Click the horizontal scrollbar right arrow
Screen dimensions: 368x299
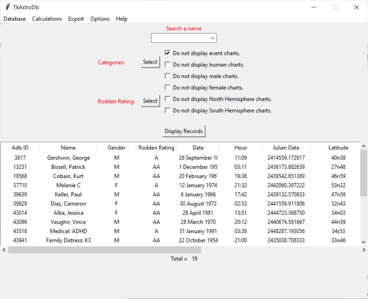tap(364, 250)
